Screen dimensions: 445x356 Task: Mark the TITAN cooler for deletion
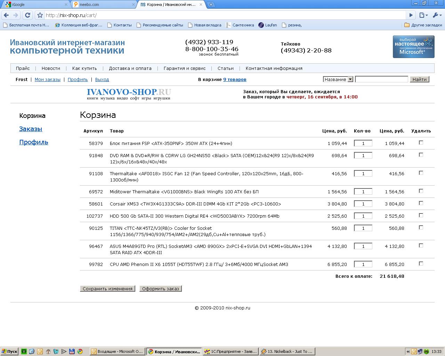point(421,227)
